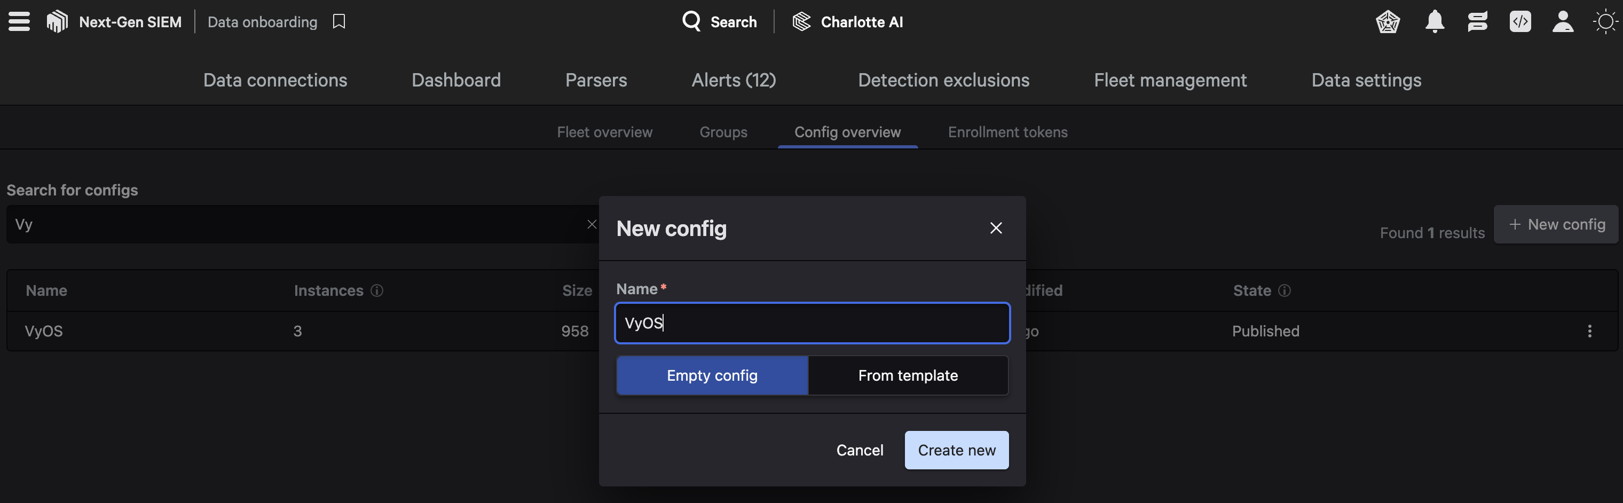Image resolution: width=1623 pixels, height=503 pixels.
Task: Go to Detection exclusions tab
Action: [x=943, y=80]
